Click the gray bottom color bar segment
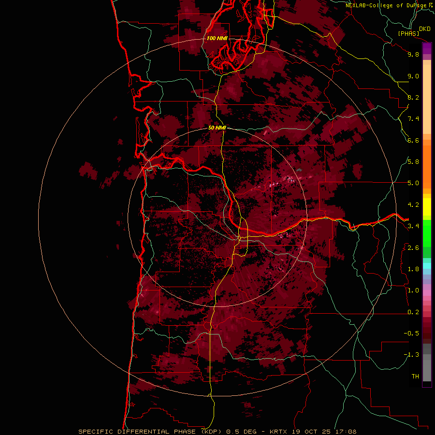The image size is (435, 435). coord(427,370)
